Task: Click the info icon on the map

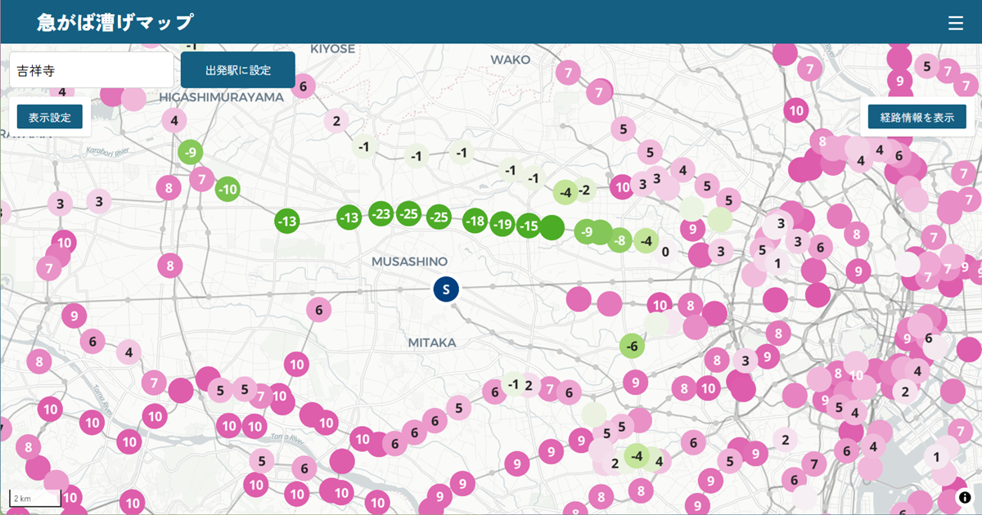Action: pos(965,497)
